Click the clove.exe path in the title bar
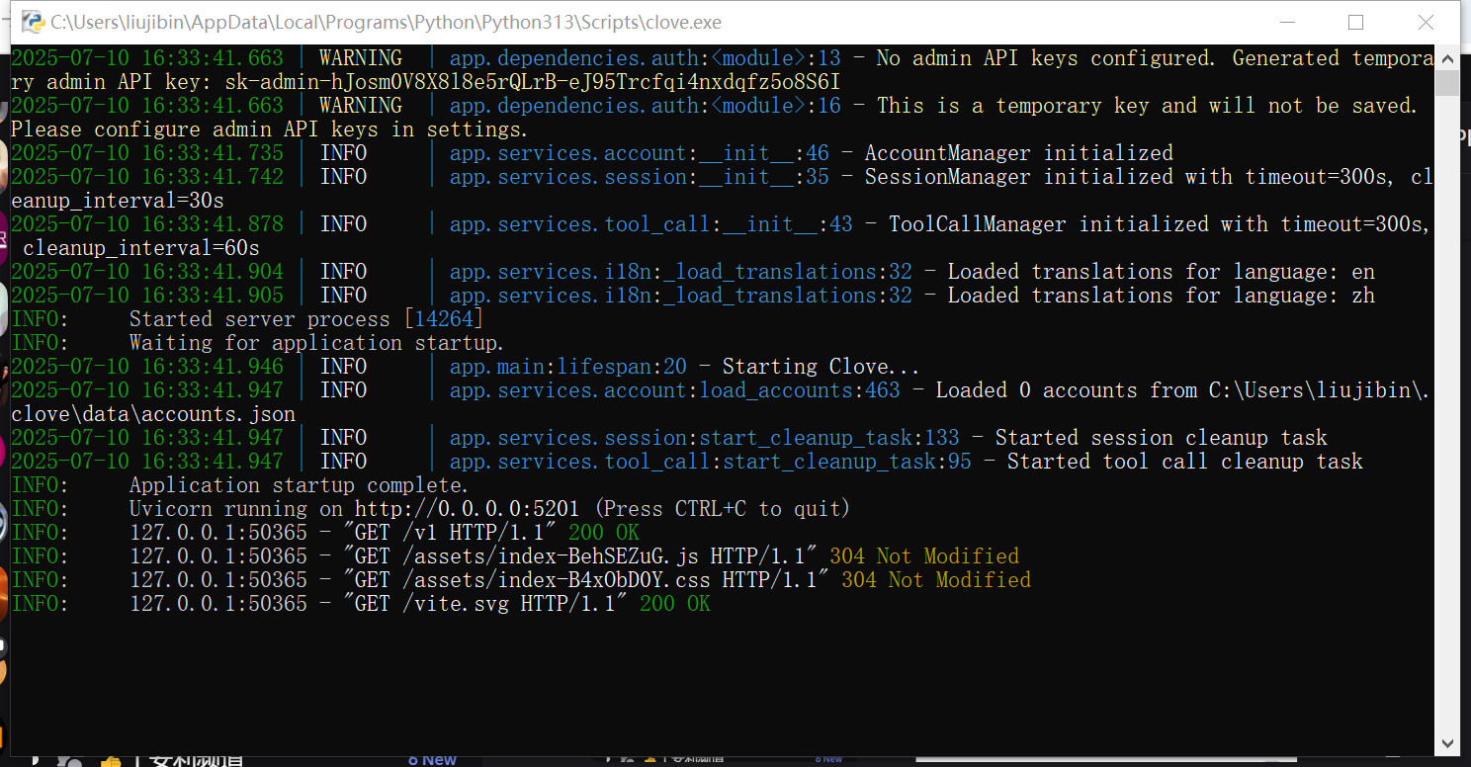Screen dimensions: 1471x767 [386, 22]
